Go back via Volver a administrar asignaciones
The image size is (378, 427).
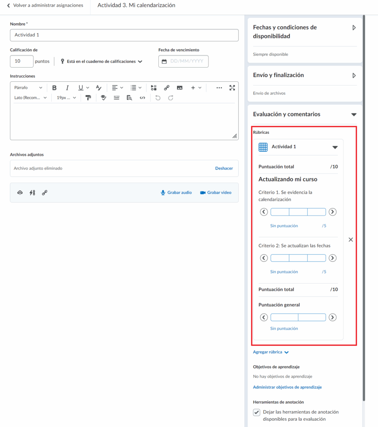45,5
